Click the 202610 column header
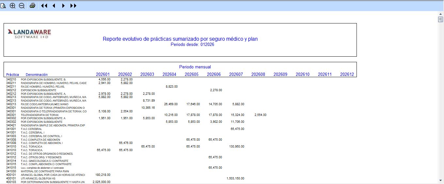The width and height of the screenshot is (444, 184). 303,74
